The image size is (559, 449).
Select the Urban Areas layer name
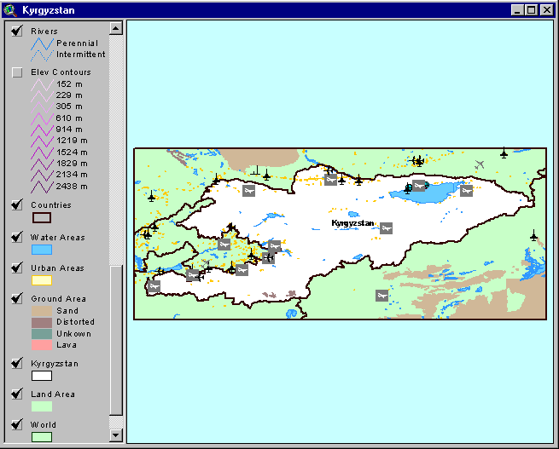[57, 268]
